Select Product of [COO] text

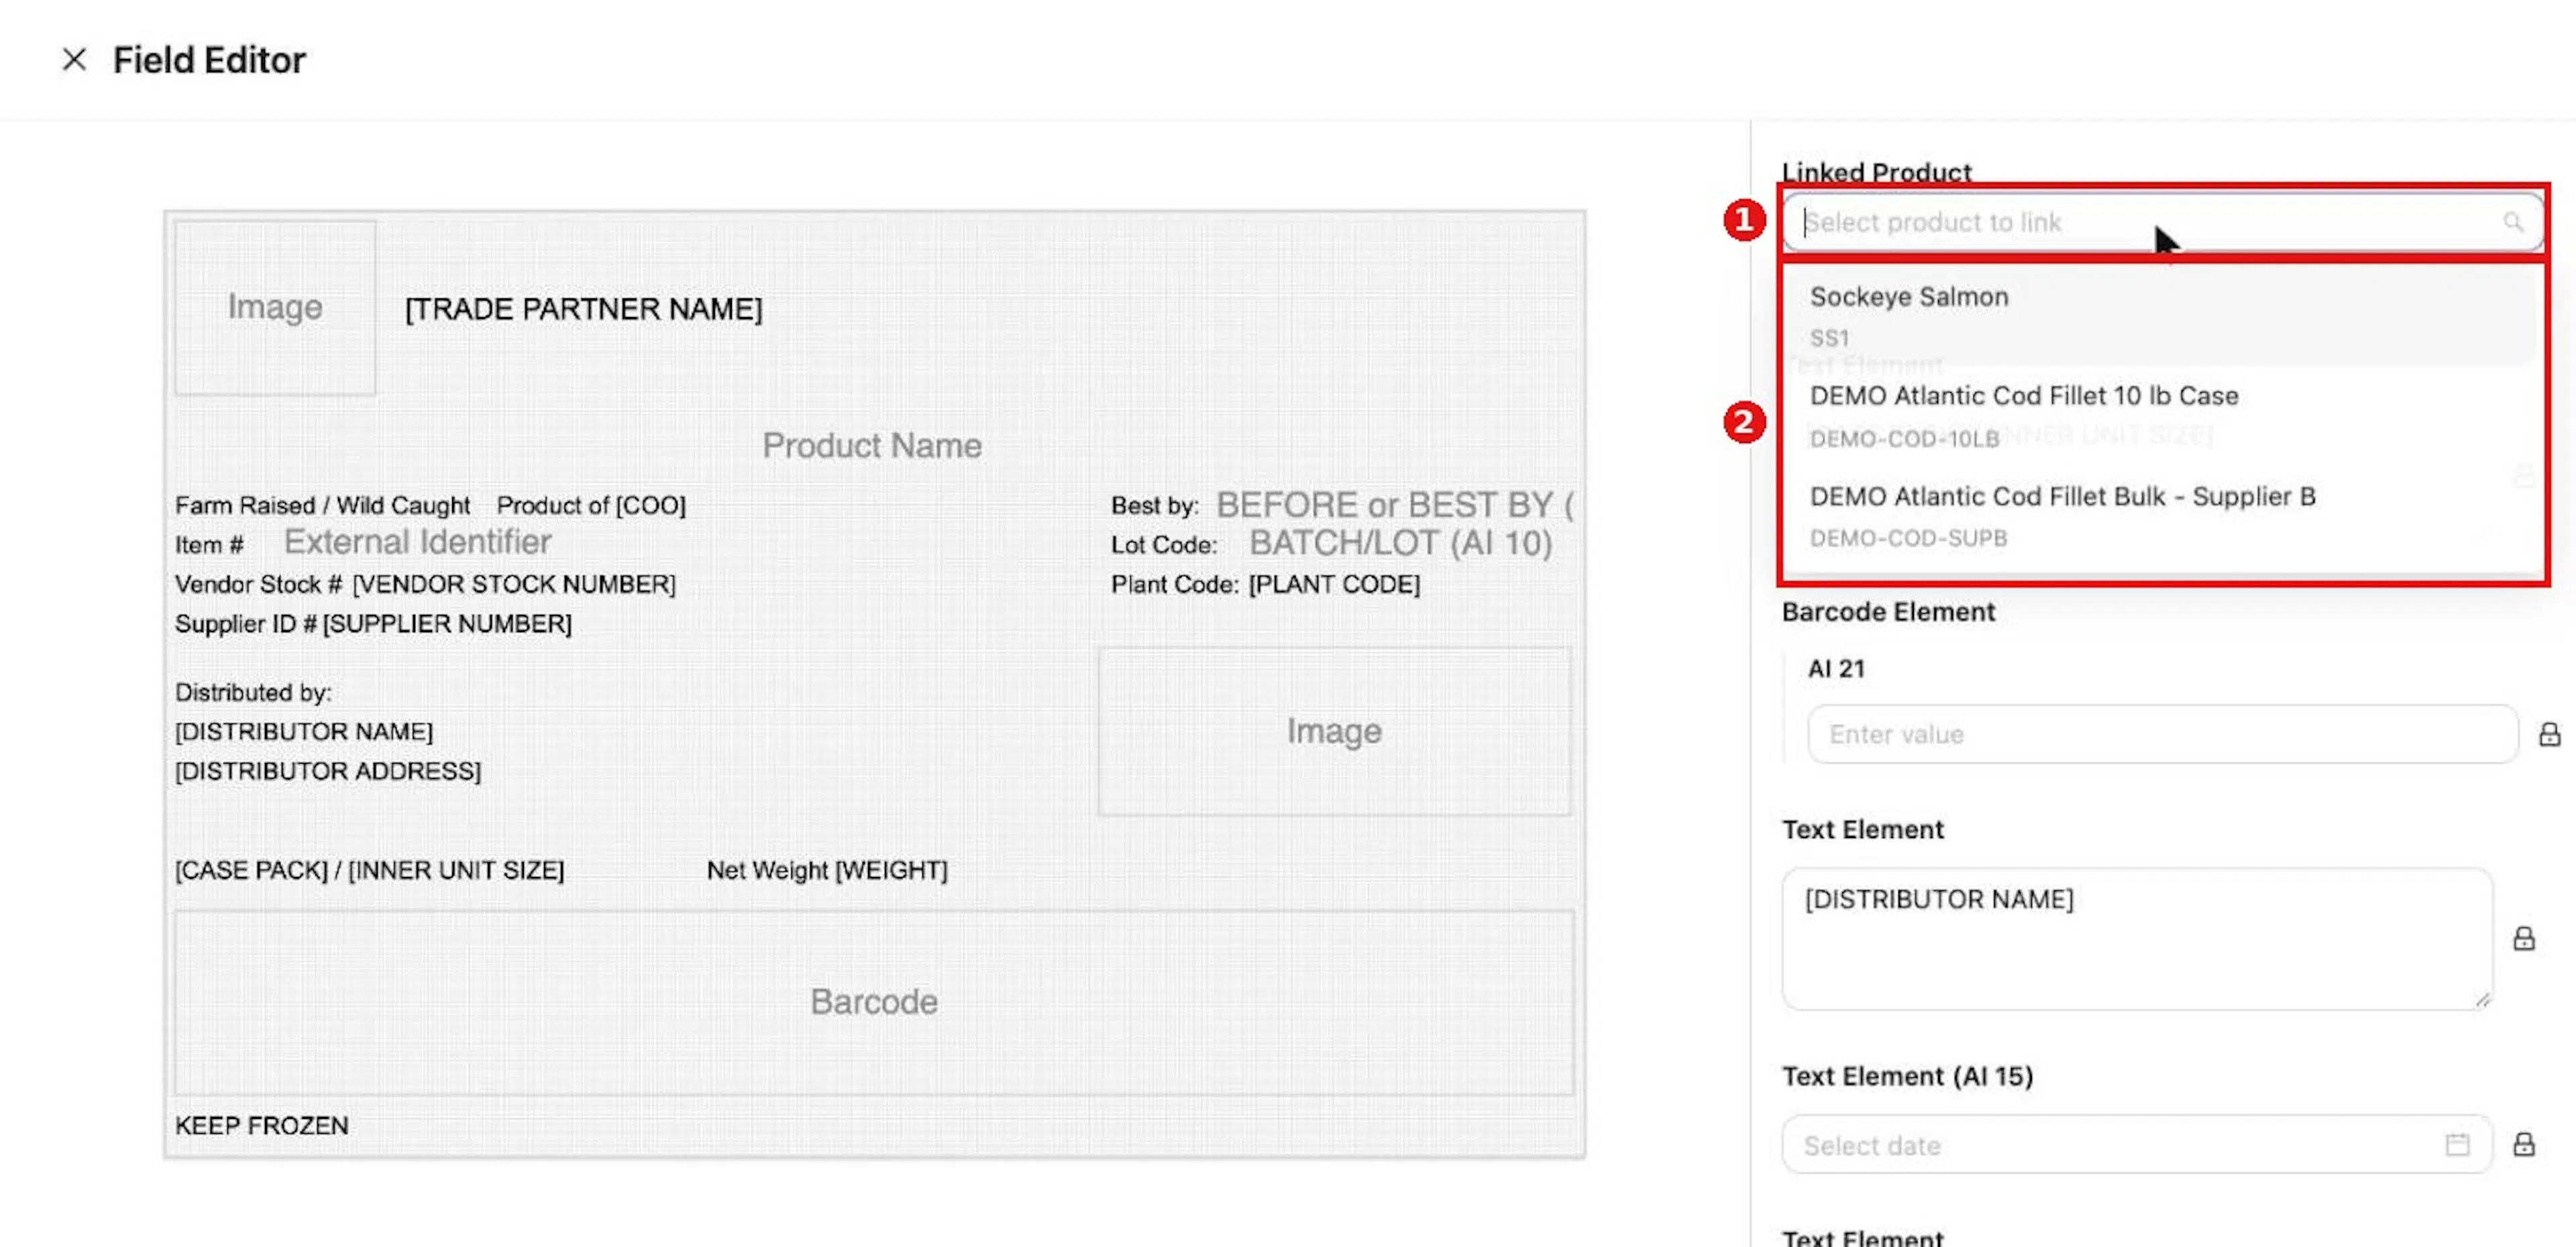pos(591,506)
